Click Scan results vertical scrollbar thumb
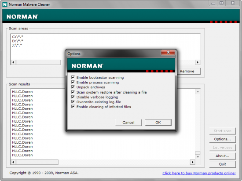The image size is (242, 181). coord(198,153)
